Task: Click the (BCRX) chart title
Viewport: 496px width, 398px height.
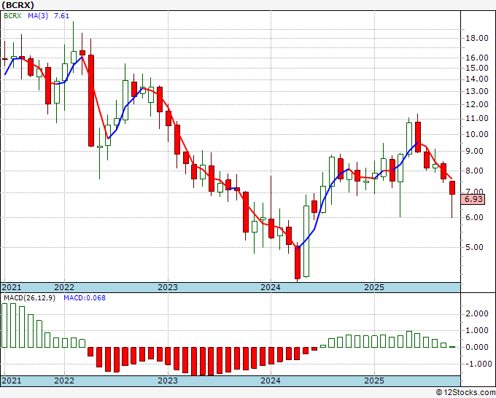Action: click(18, 5)
